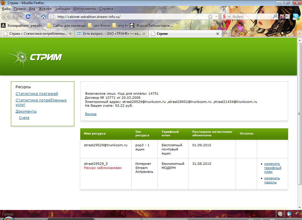The width and height of the screenshot is (302, 220).
Task: Click the Яндекс search input field
Action: coord(252,17)
